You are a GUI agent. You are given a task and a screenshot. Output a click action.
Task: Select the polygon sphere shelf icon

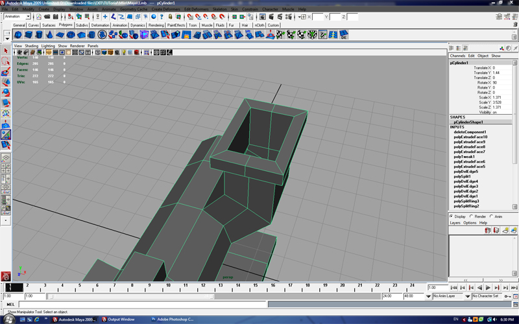pos(18,35)
